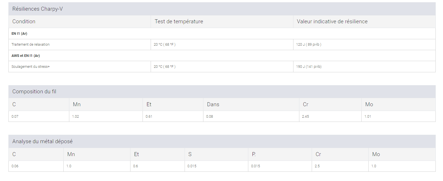Click the Test de température column header
Viewport: 443px width, 181px height.
pyautogui.click(x=179, y=22)
